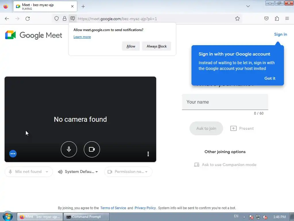Click the Sign in link
The width and height of the screenshot is (294, 221).
click(x=281, y=35)
